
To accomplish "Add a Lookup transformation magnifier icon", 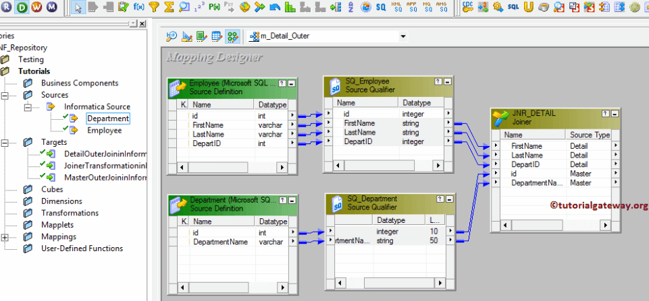I will (184, 7).
